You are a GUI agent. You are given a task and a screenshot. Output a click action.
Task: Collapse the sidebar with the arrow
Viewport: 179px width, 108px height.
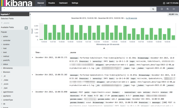click(x=30, y=14)
